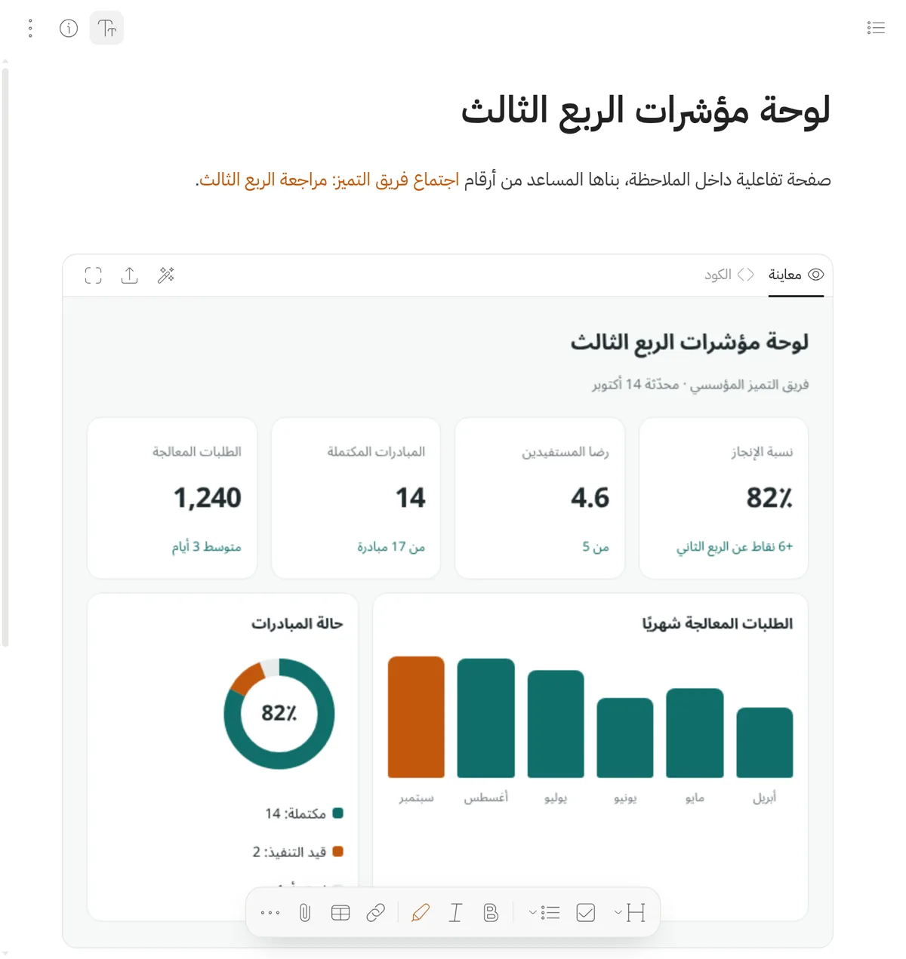Open the outline list icon at top right
The height and width of the screenshot is (959, 906).
(876, 28)
